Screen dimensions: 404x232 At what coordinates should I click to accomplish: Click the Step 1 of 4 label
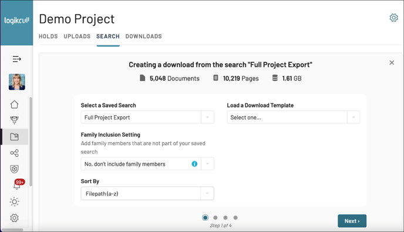[221, 226]
